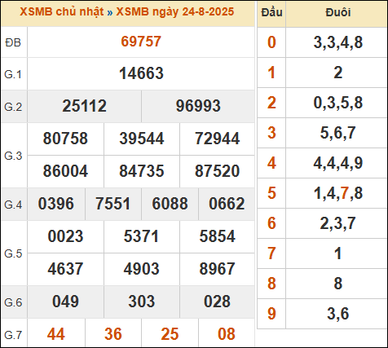Open the XSMB chủ nhật link
Screen dimensions: 388x348
tap(62, 12)
